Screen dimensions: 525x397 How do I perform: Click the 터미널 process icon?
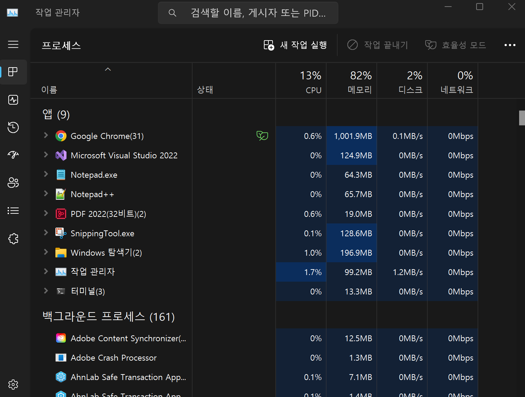61,291
